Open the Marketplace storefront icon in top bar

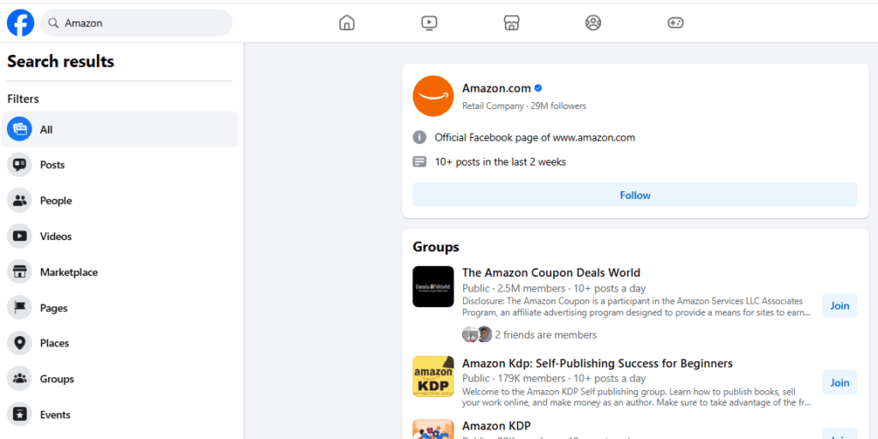pos(511,23)
